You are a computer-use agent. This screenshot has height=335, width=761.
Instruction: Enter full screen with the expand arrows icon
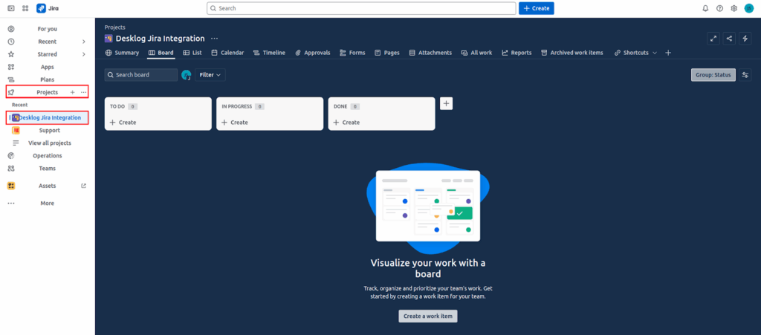pos(713,39)
